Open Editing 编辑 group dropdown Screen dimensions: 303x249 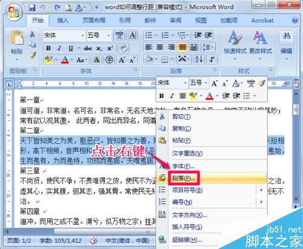coord(286,46)
